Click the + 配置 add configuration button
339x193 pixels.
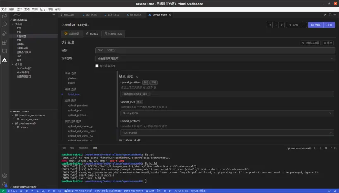[294, 25]
